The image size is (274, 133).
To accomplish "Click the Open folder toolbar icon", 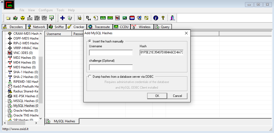I will [8, 18].
